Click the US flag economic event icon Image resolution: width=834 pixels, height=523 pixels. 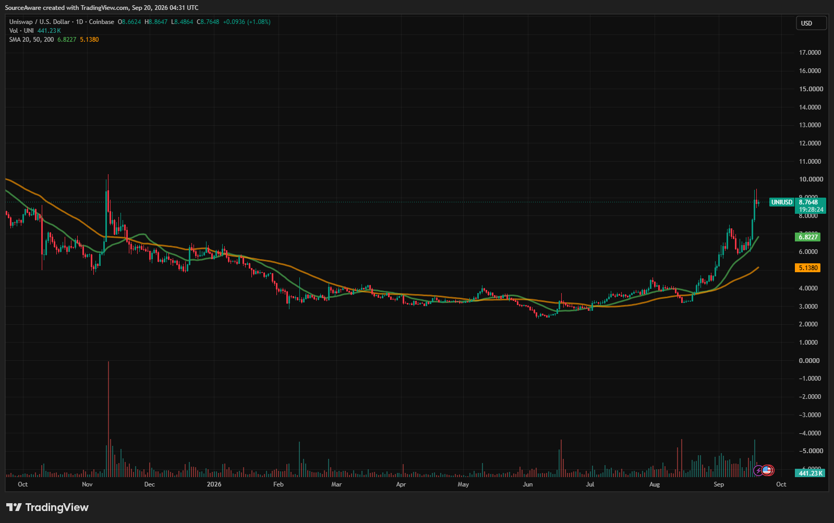coord(767,470)
